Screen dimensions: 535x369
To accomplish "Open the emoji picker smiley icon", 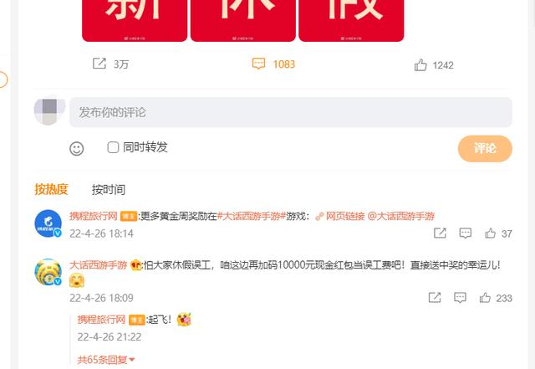I will (x=76, y=148).
